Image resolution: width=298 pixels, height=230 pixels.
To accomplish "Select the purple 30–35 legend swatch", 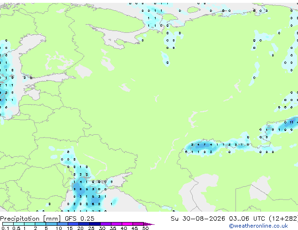I will coord(106,224).
